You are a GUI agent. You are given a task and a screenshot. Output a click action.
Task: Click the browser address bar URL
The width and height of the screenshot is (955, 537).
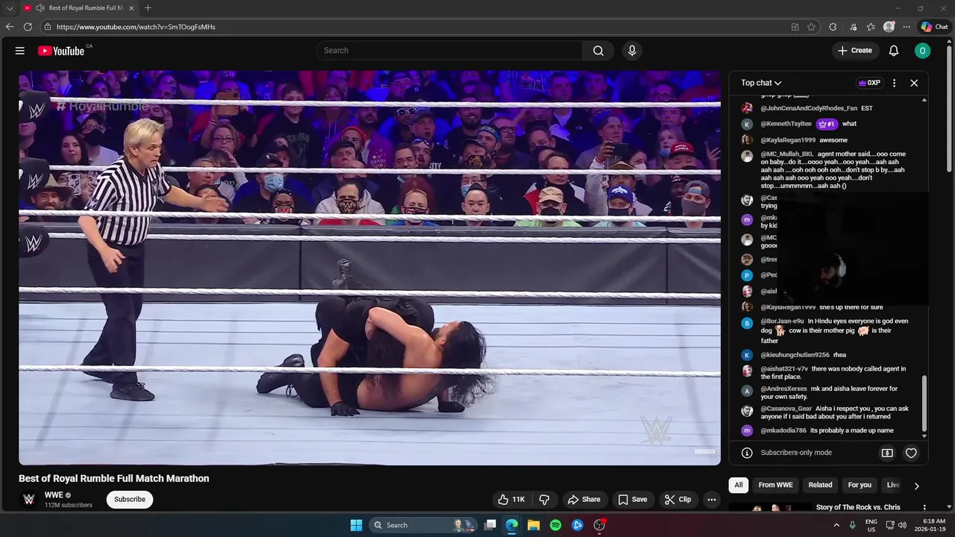click(x=136, y=27)
